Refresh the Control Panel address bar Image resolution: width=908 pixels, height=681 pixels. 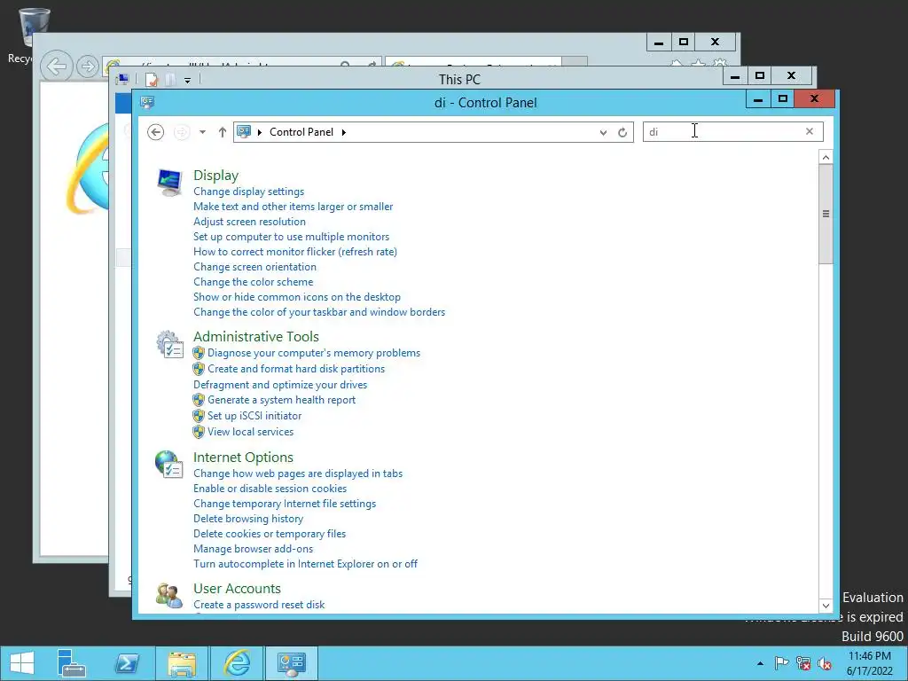point(622,133)
